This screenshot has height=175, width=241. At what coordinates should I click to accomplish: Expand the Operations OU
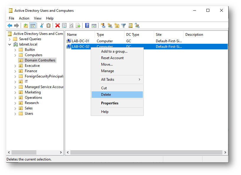(x=15, y=98)
